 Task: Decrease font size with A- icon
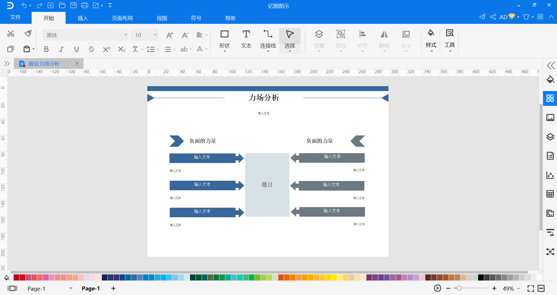185,35
